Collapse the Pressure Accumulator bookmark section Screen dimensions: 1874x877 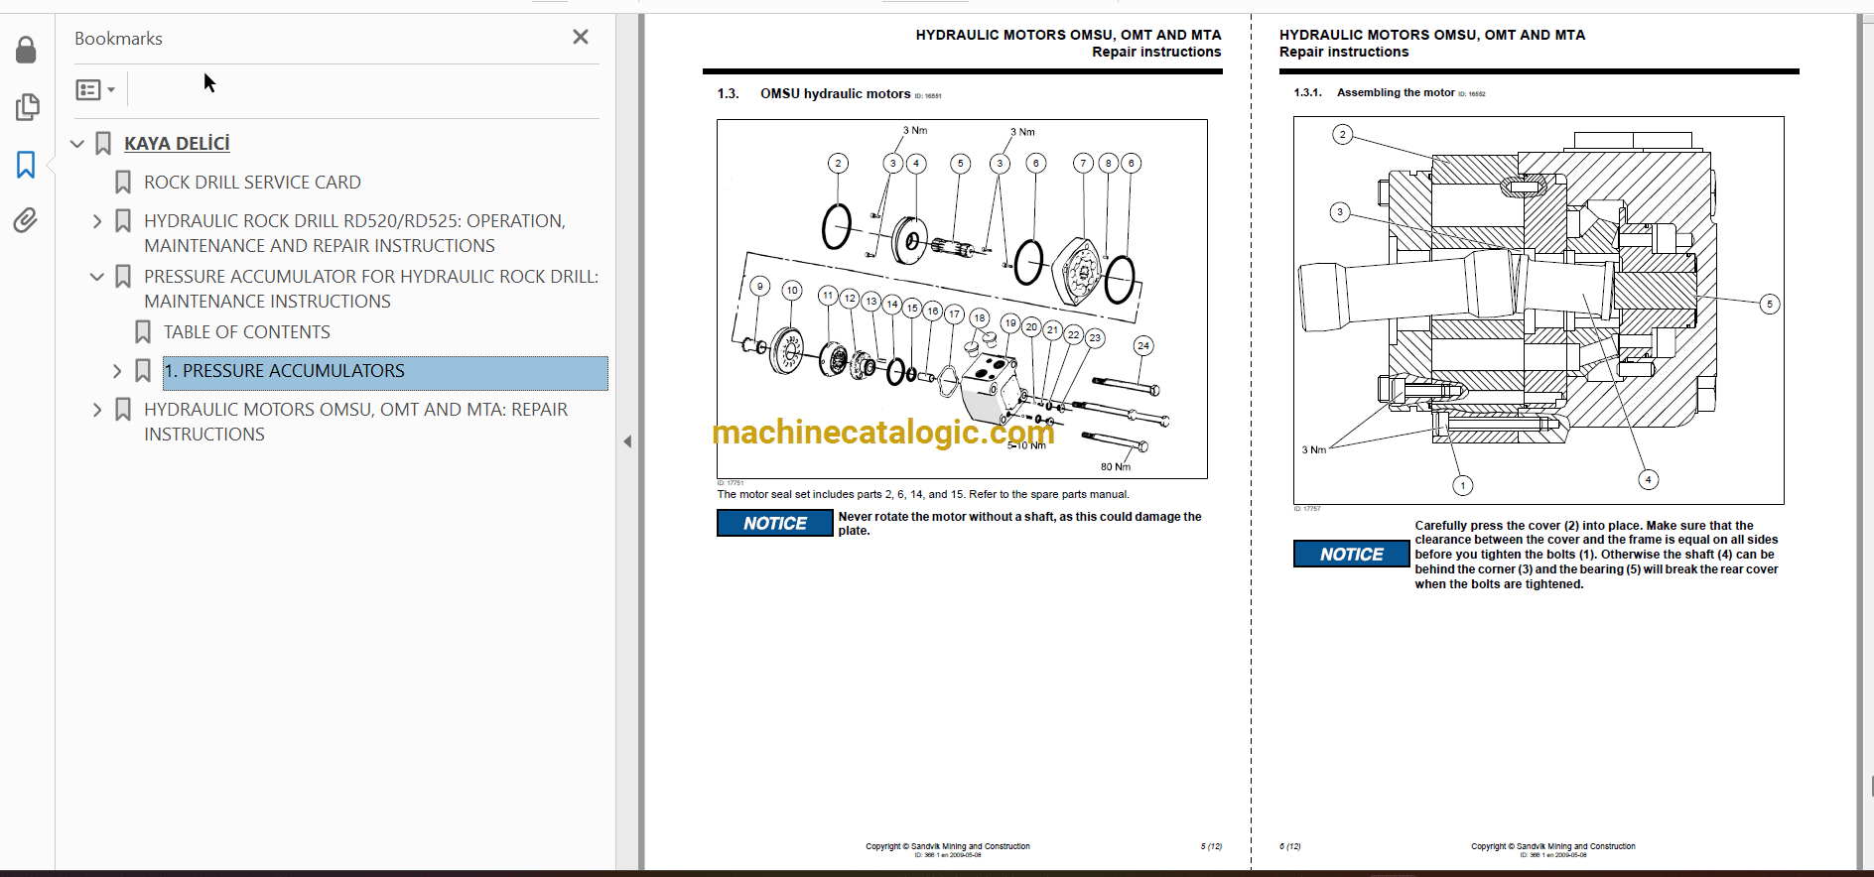tap(97, 277)
